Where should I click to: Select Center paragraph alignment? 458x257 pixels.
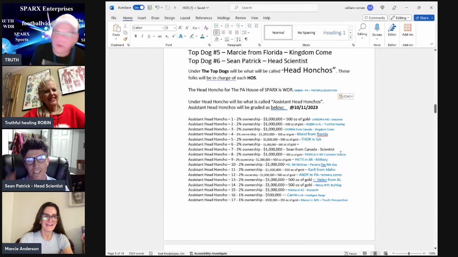[223, 32]
